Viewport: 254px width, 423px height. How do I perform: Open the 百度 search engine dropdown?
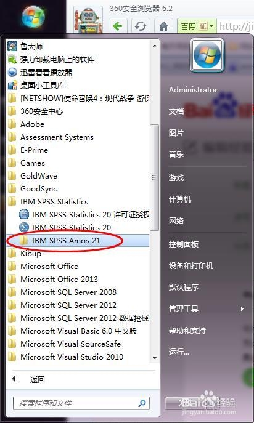tap(211, 26)
